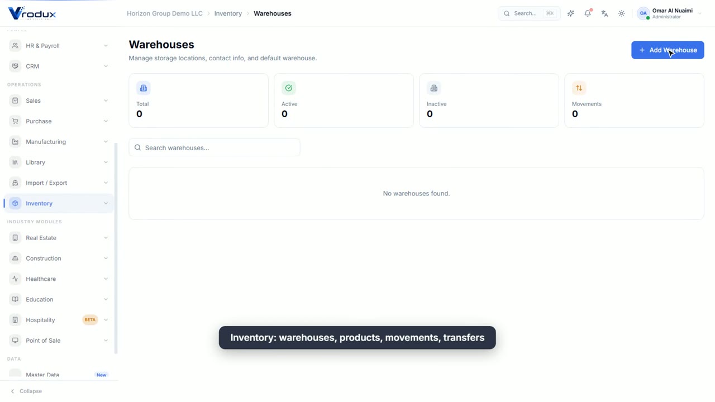Expand the Hospitality menu chevron
This screenshot has width=715, height=402.
coord(106,320)
